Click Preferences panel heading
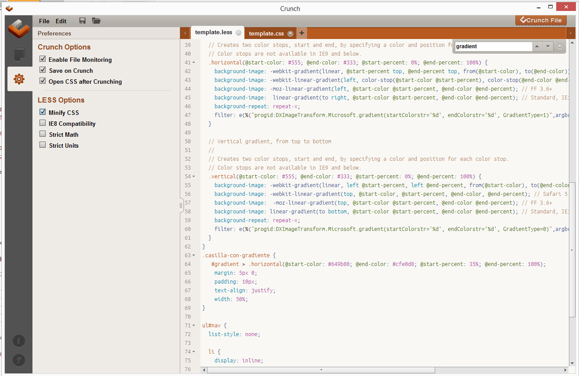The height and width of the screenshot is (376, 579). click(54, 33)
